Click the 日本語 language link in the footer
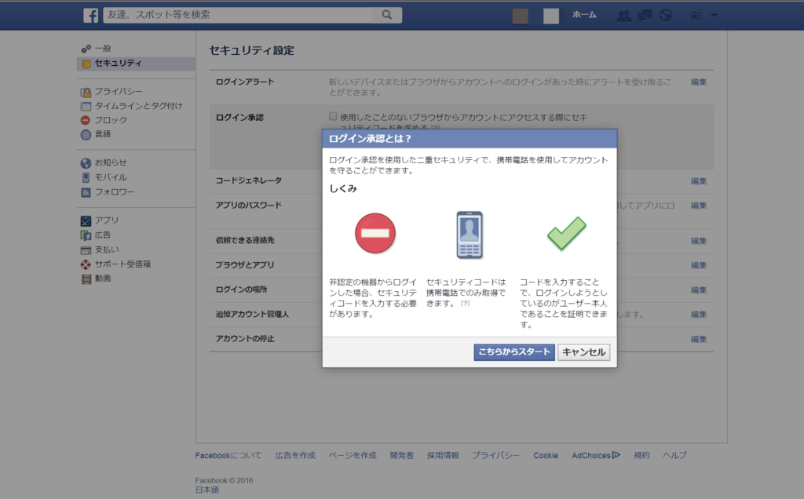 point(207,490)
